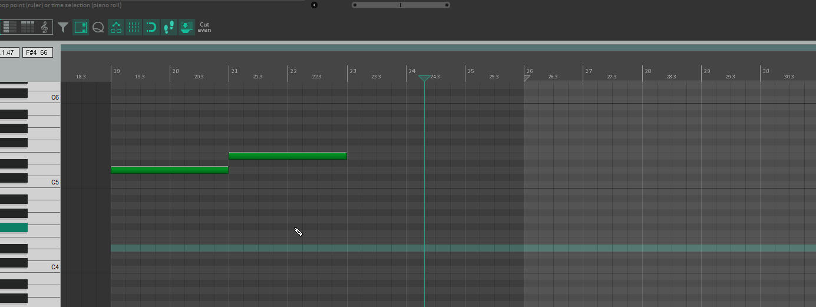Click the horizontal zoom slider at top

point(401,5)
